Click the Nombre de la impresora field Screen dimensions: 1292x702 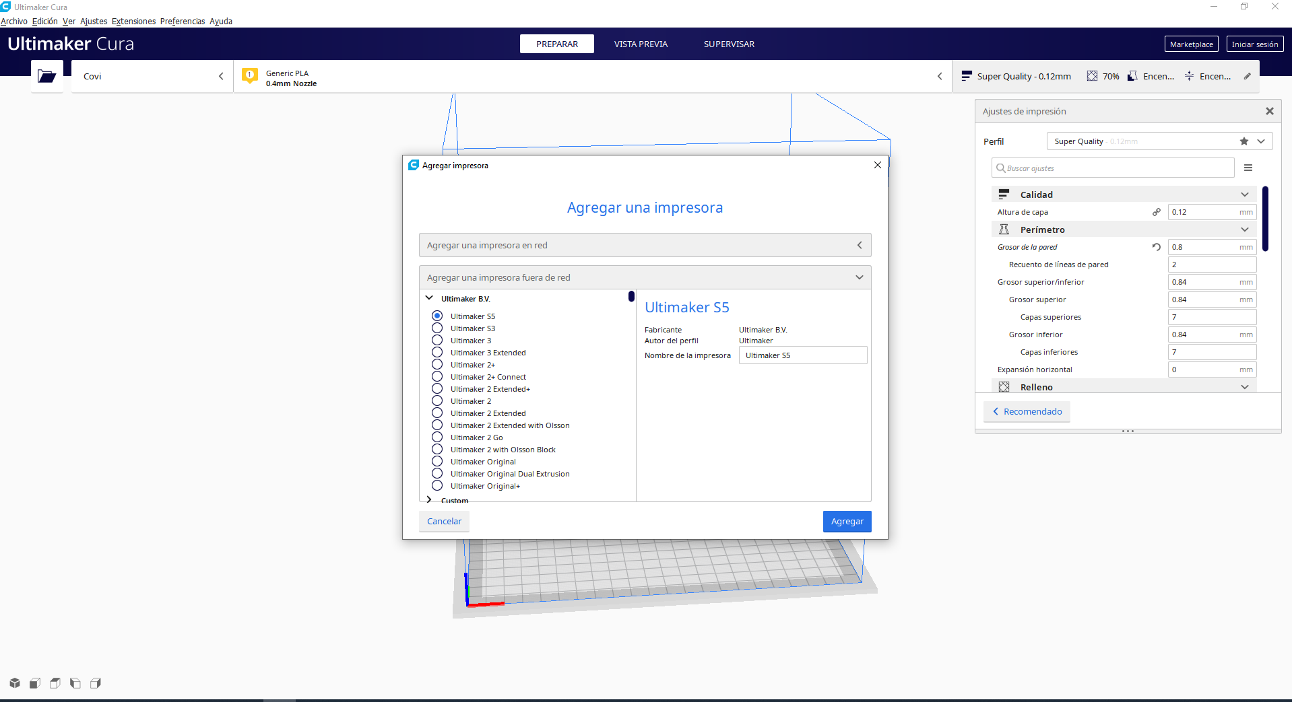803,355
